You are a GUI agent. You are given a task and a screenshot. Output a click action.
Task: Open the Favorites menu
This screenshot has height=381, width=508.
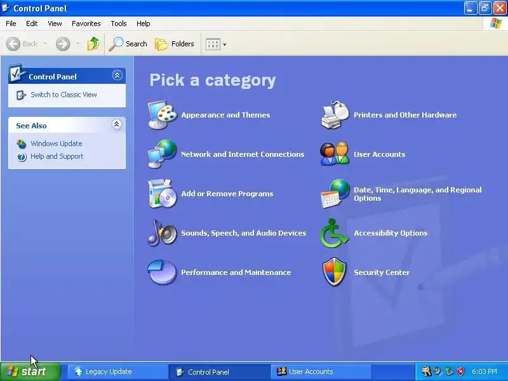(x=86, y=23)
